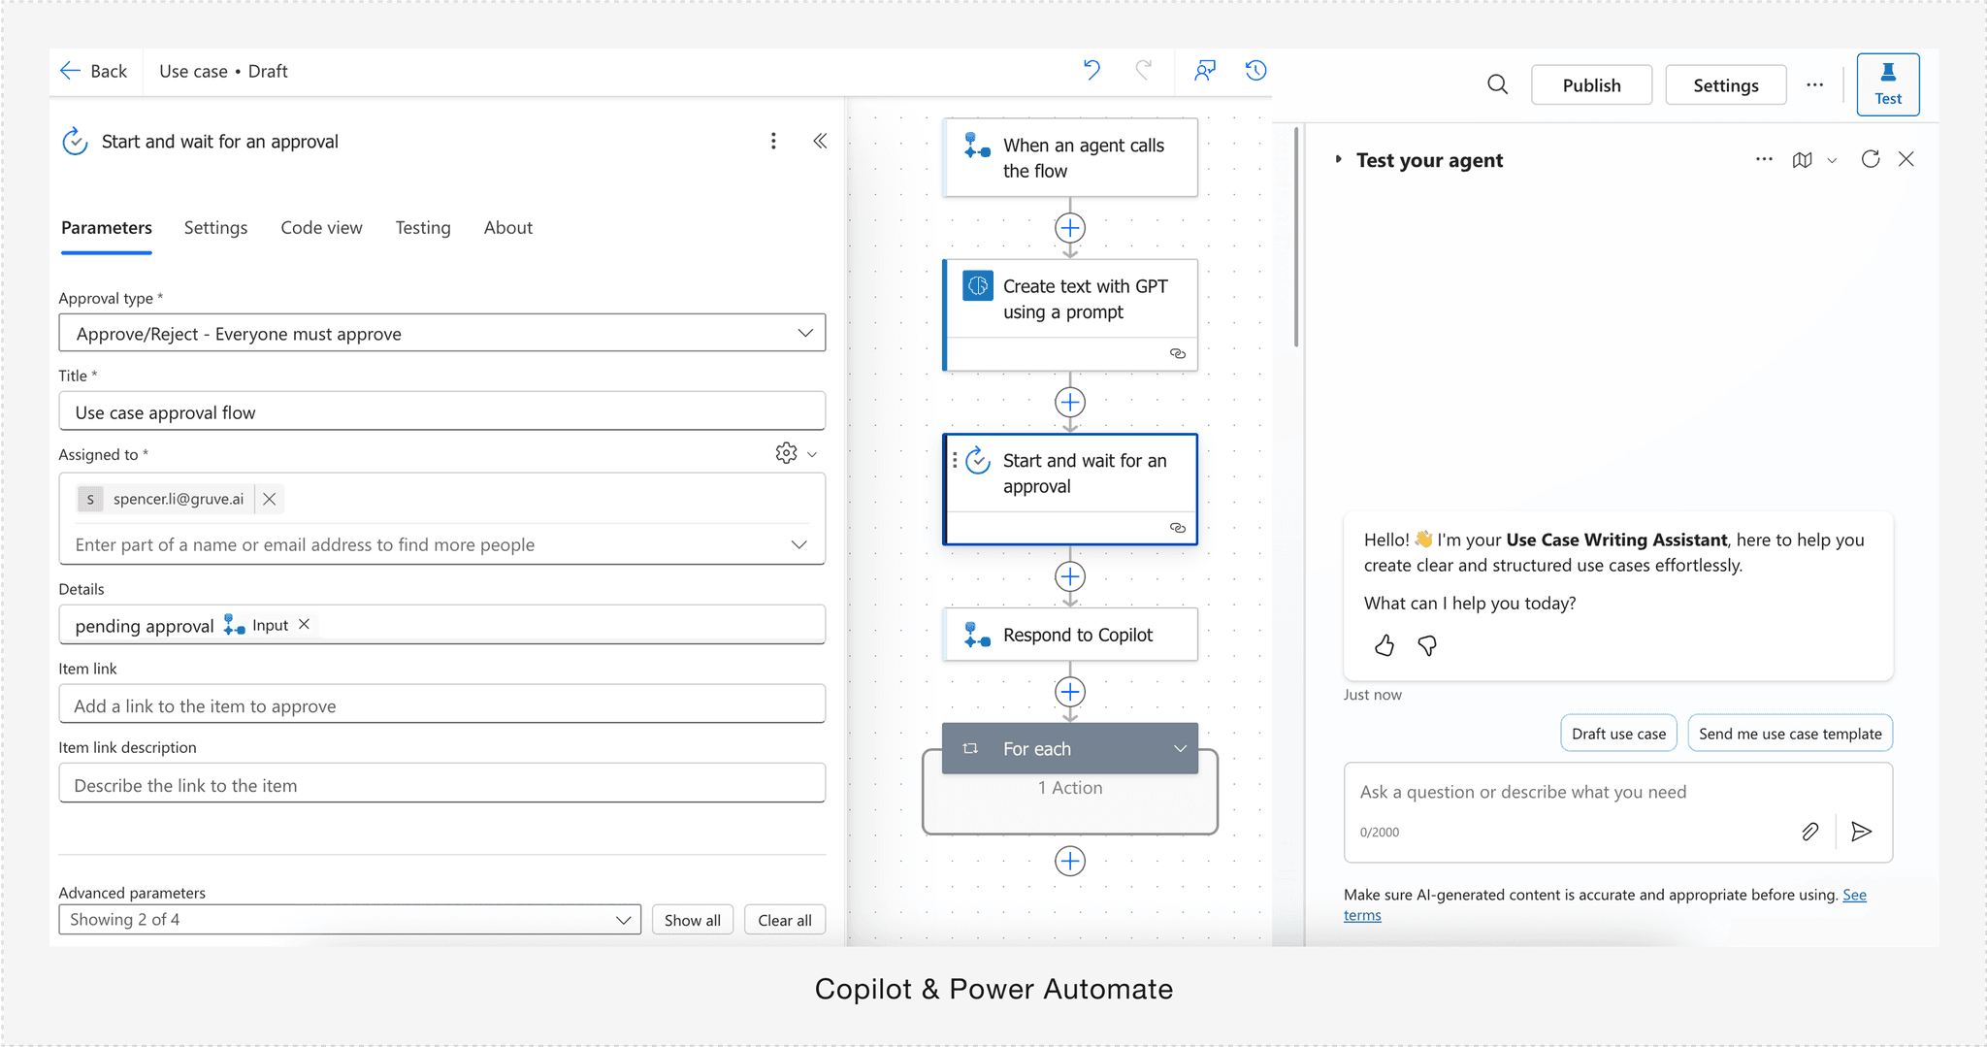Open the Testing tab
Image resolution: width=1987 pixels, height=1047 pixels.
(x=423, y=228)
